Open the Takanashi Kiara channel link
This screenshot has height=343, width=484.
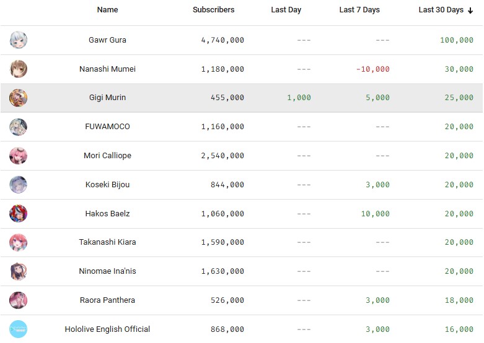point(107,242)
